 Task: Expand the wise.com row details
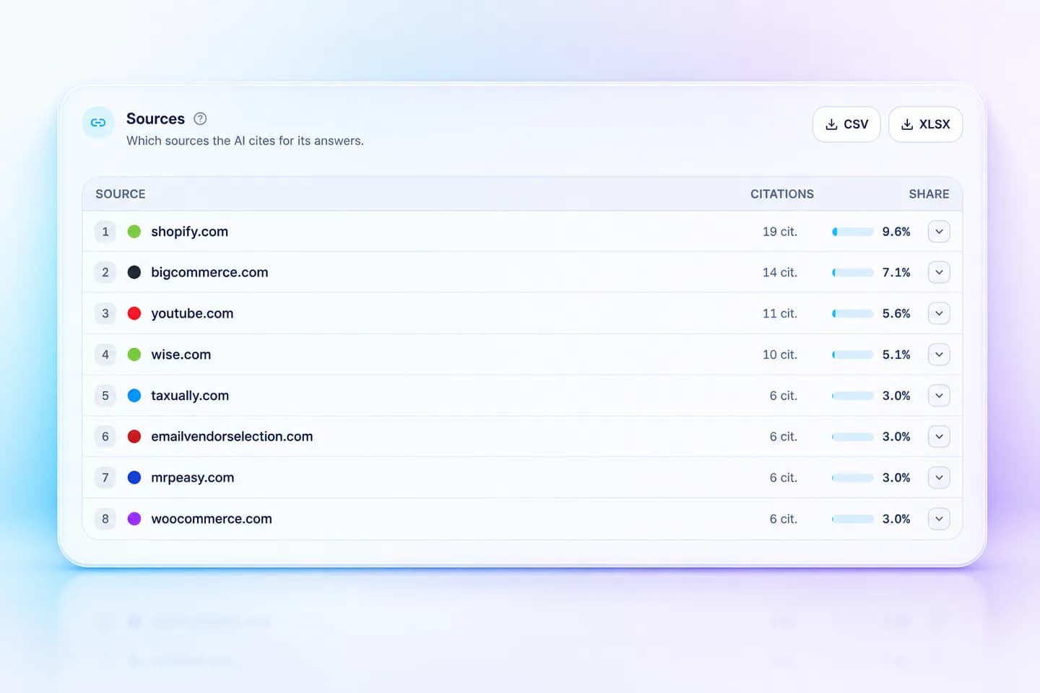point(939,354)
